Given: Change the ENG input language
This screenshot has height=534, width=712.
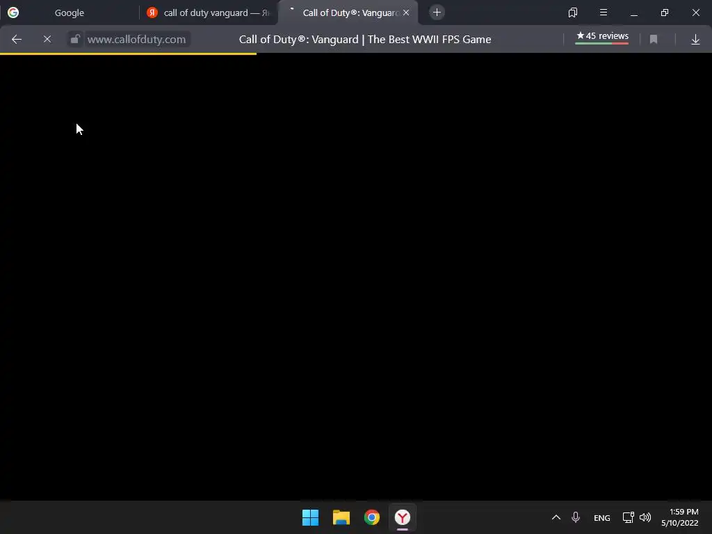Looking at the screenshot, I should click(602, 518).
